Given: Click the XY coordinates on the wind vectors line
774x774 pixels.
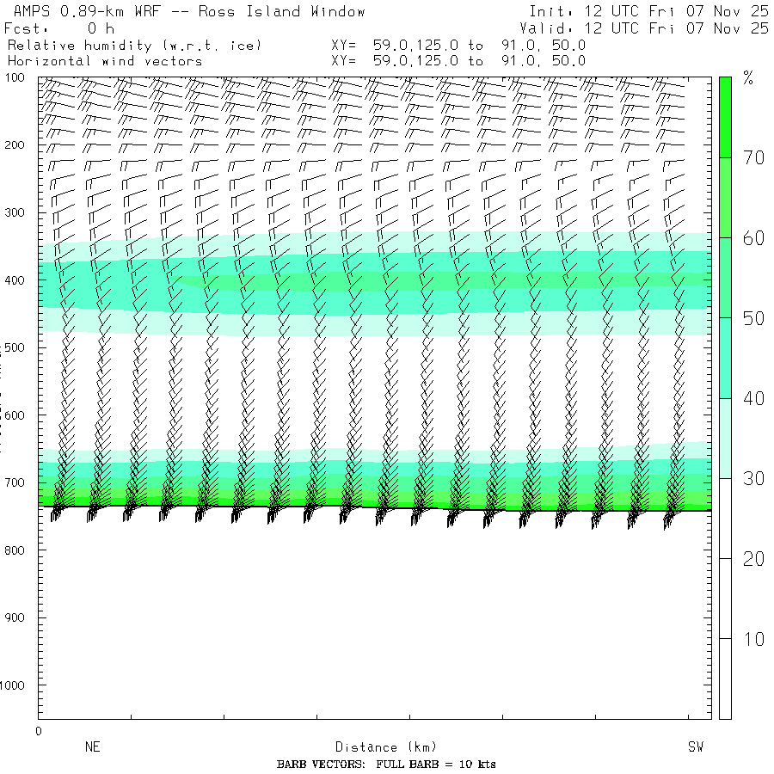Looking at the screenshot, I should (458, 61).
